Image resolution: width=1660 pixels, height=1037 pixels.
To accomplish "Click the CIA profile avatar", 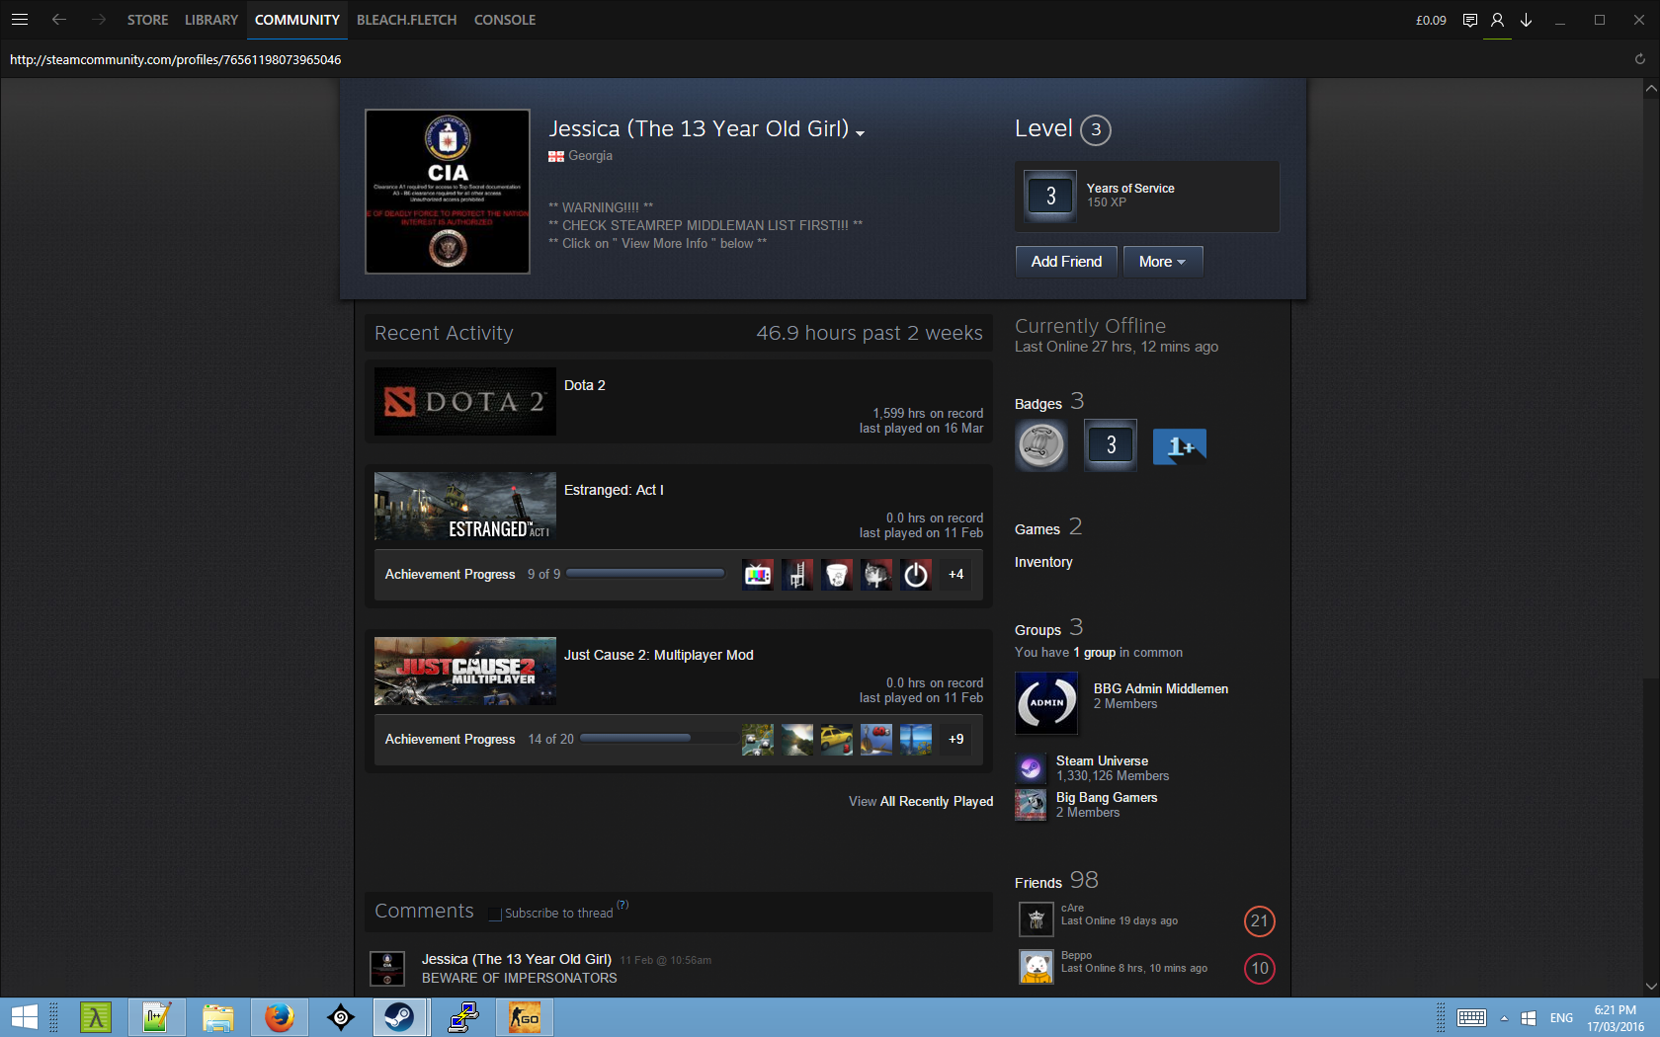I will coord(448,192).
